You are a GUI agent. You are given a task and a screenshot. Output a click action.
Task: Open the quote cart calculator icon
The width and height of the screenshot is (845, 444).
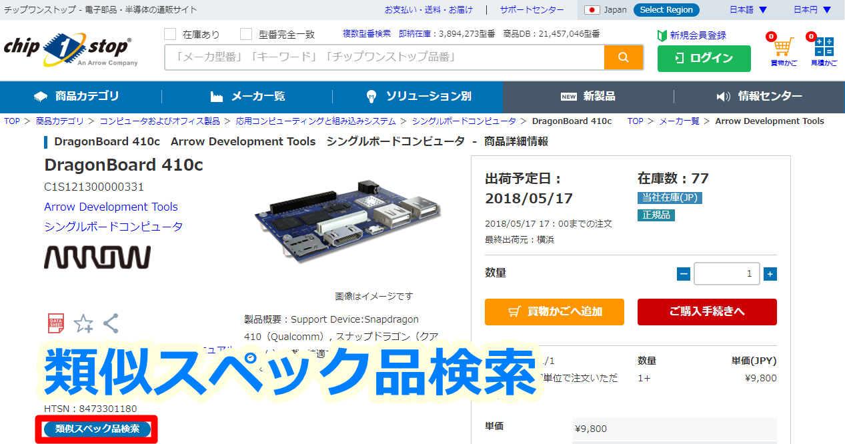pyautogui.click(x=824, y=49)
